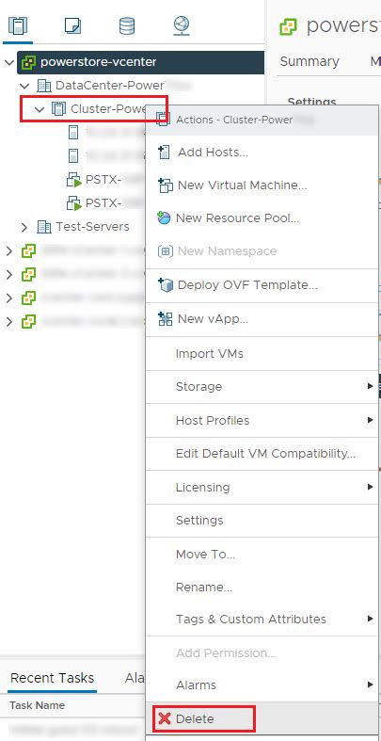Click the Task Name column header
Screen dimensions: 381x741
37,705
